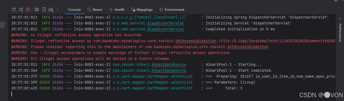Click the empty console line at the cursor
Viewport: 344px width, 101px height.
[173, 94]
